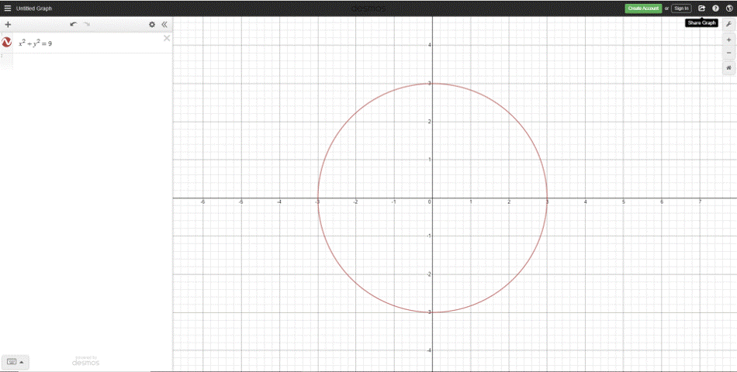The height and width of the screenshot is (372, 737).
Task: Zoom in with the plus button
Action: click(728, 40)
